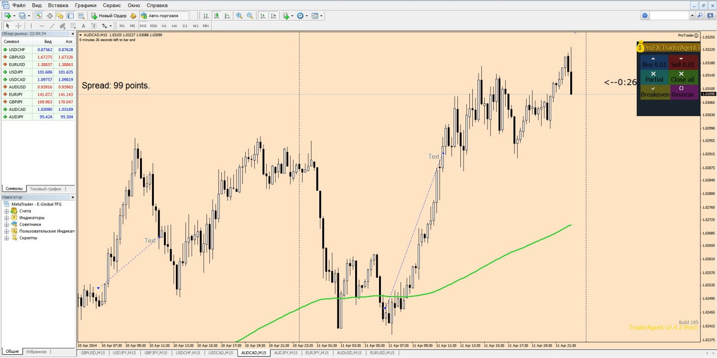Image resolution: width=717 pixels, height=358 pixels.
Task: Select the Fibonacci retracement tool
Action: coord(73,26)
